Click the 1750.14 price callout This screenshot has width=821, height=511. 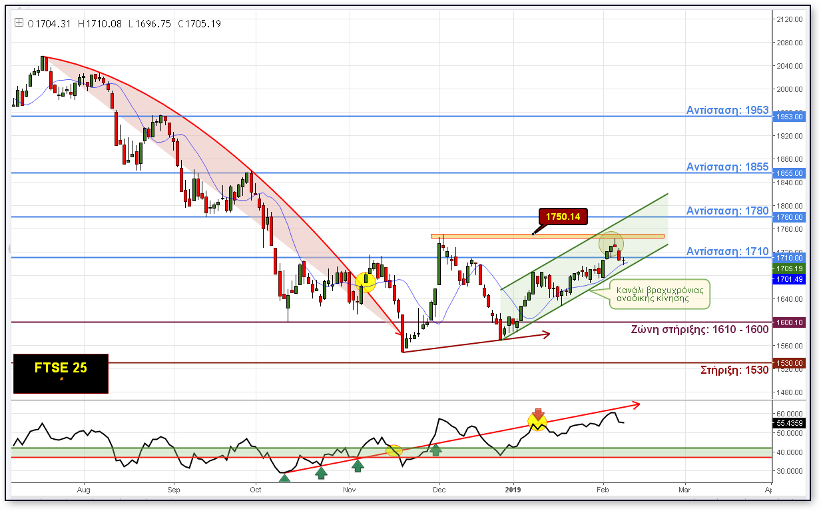(563, 217)
